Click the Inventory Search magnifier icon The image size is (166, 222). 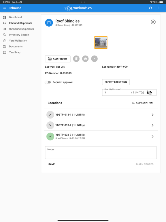(x=5, y=35)
